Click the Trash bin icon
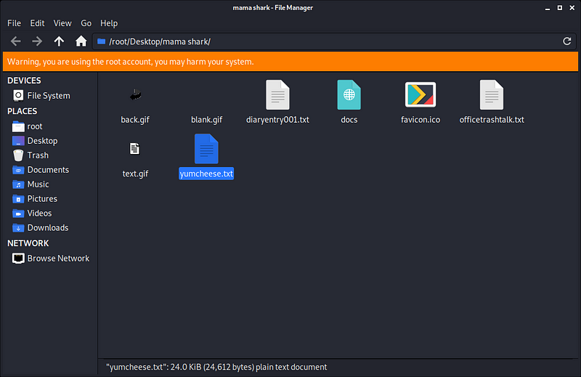The image size is (581, 377). pyautogui.click(x=18, y=155)
